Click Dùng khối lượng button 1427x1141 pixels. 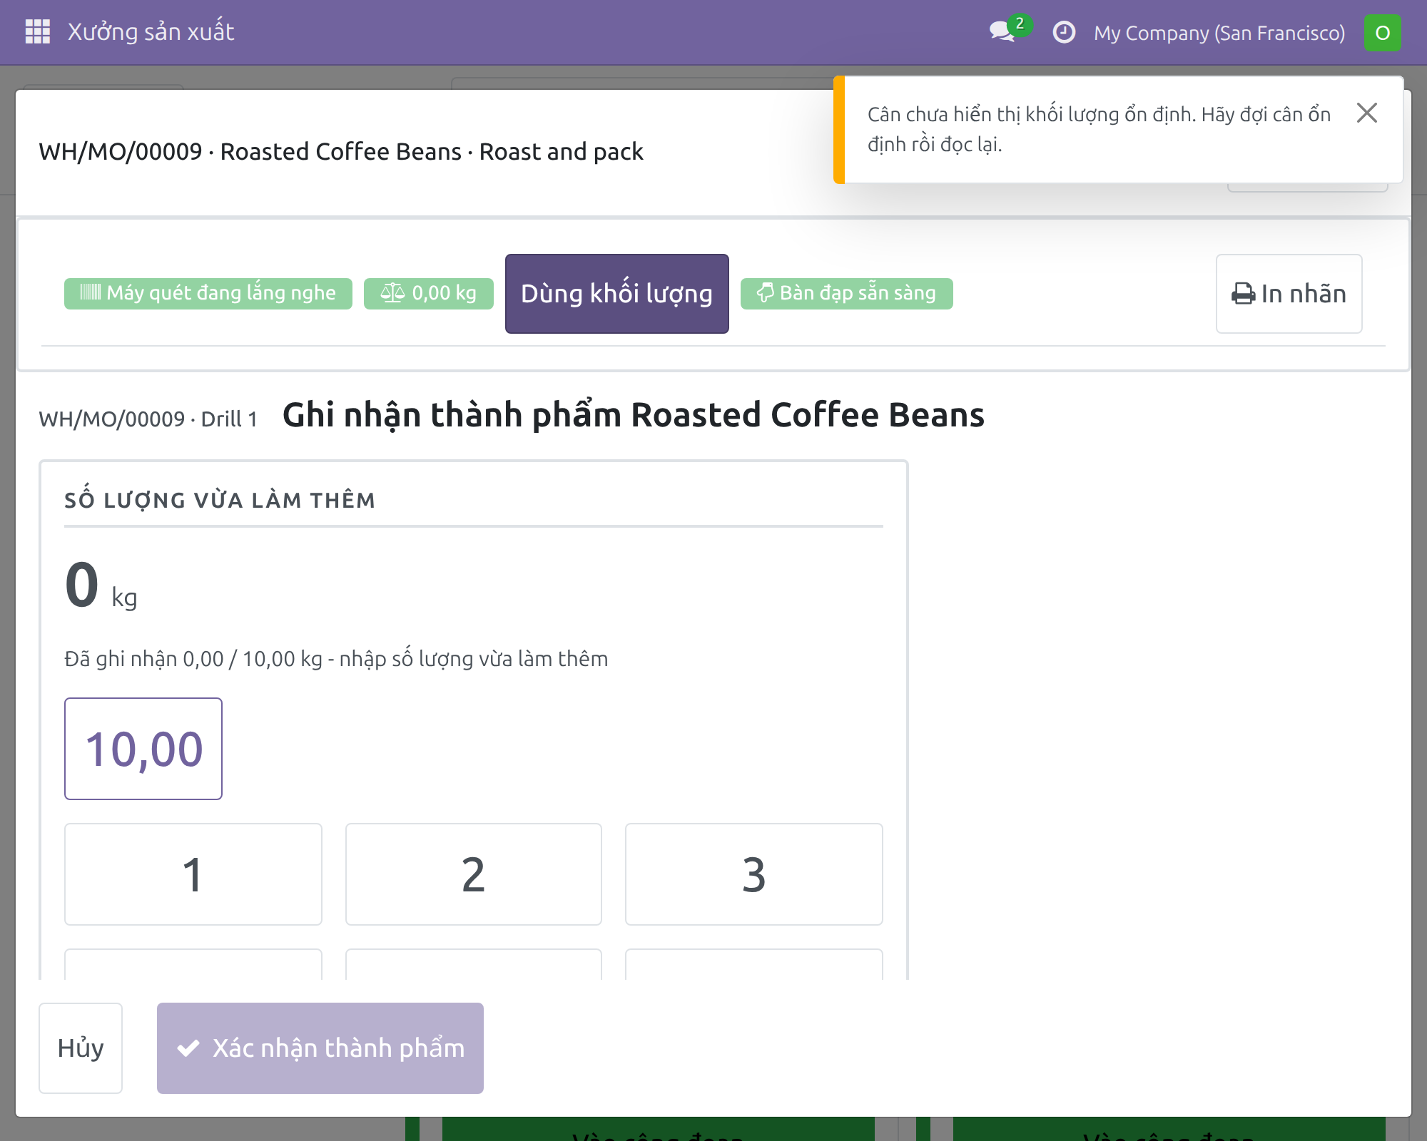pyautogui.click(x=616, y=293)
